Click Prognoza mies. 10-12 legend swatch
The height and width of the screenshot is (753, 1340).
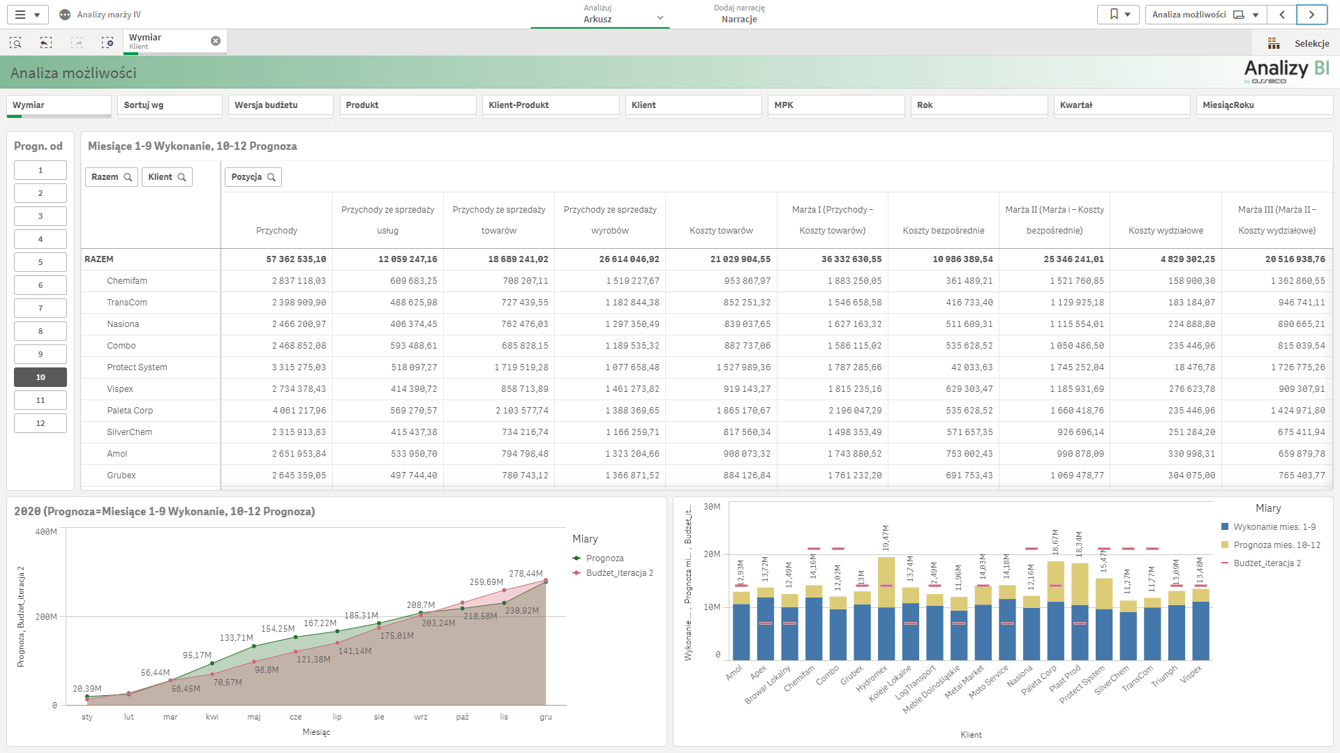point(1225,545)
